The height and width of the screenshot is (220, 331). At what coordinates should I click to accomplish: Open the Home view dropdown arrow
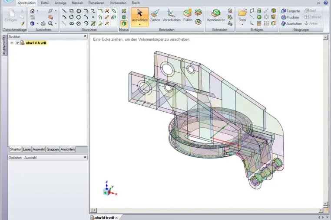pyautogui.click(x=38, y=11)
